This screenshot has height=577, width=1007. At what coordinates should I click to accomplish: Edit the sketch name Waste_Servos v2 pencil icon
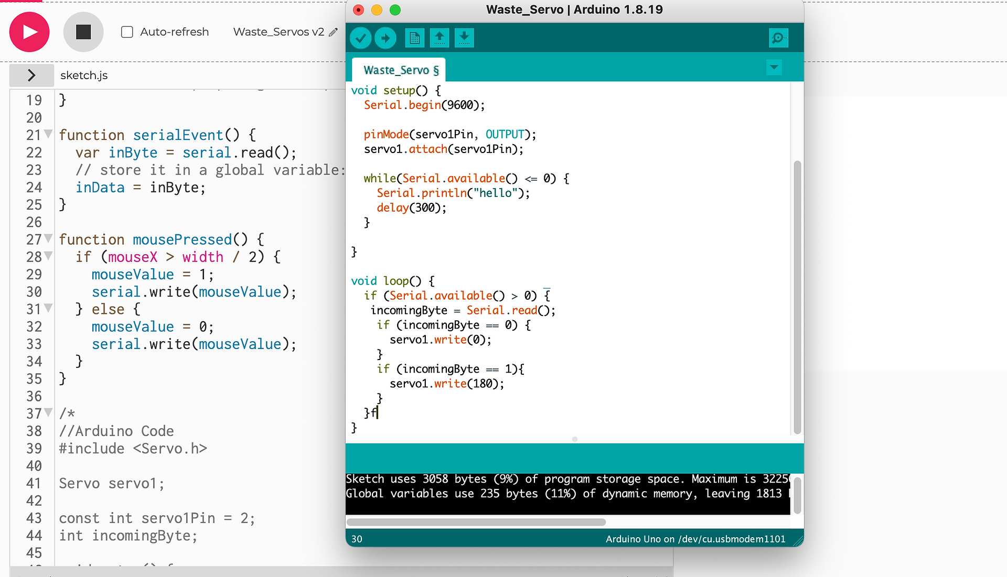click(x=334, y=32)
